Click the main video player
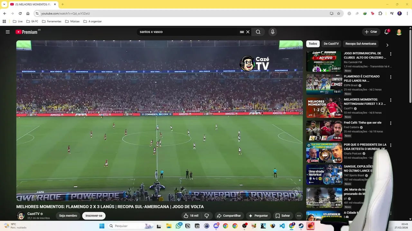Screen dimensions: 412x231 [x=159, y=121]
